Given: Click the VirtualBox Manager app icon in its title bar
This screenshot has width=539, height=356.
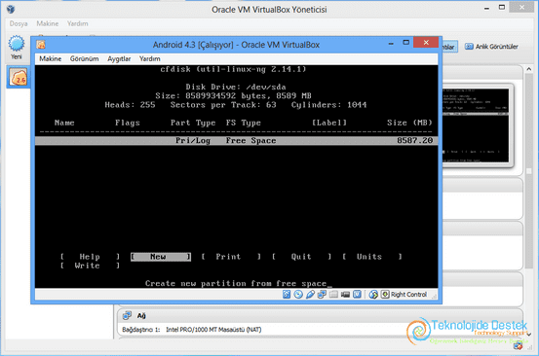Looking at the screenshot, I should click(11, 9).
